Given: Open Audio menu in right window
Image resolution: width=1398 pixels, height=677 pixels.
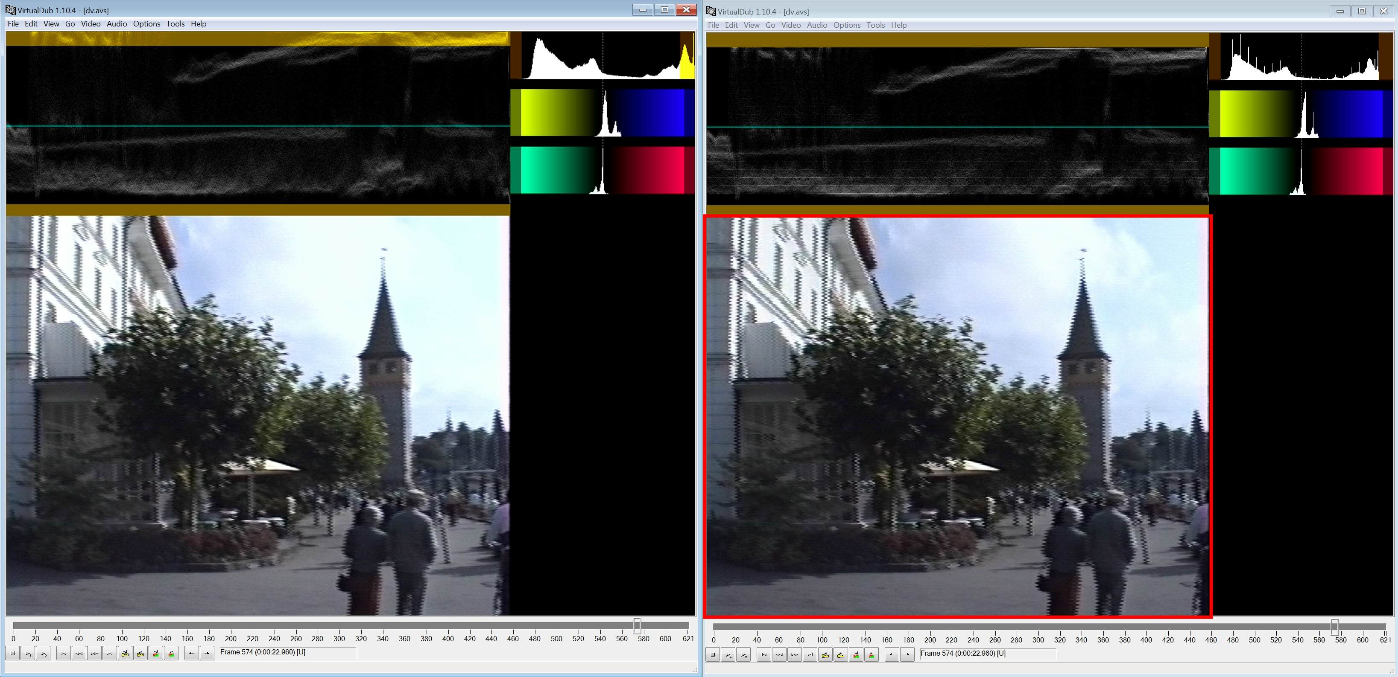Looking at the screenshot, I should tap(817, 25).
